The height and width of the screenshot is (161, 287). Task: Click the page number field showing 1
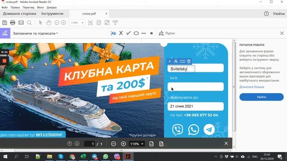90,144
